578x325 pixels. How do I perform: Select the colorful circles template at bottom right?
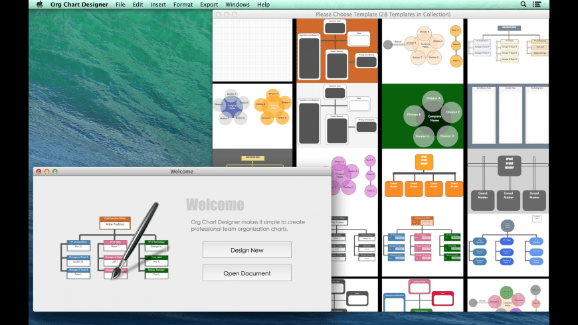508,294
